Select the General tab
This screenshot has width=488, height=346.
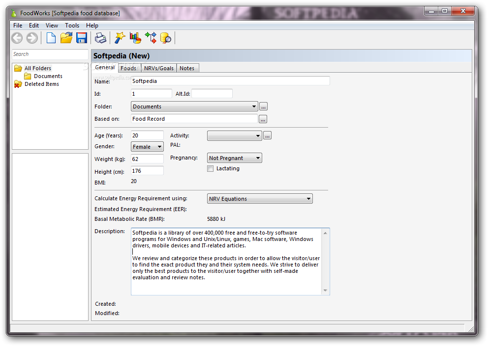[105, 67]
